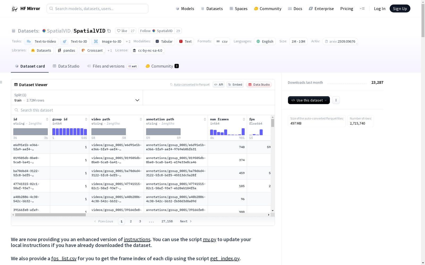
Task: Open the Datasets library tag
Action: coord(41,50)
